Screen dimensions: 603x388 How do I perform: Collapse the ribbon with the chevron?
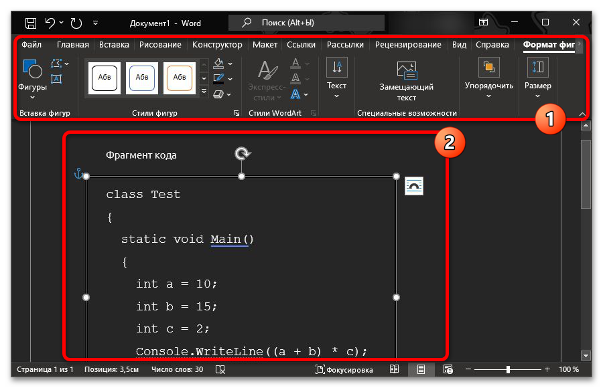coord(582,114)
